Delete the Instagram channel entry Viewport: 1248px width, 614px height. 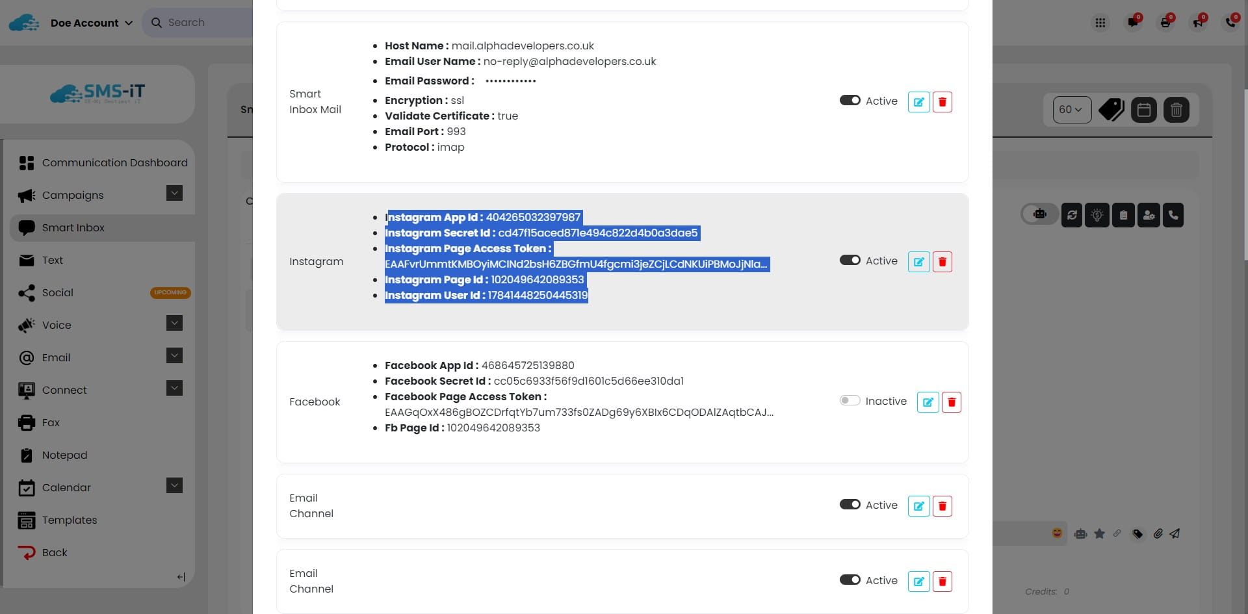(942, 262)
